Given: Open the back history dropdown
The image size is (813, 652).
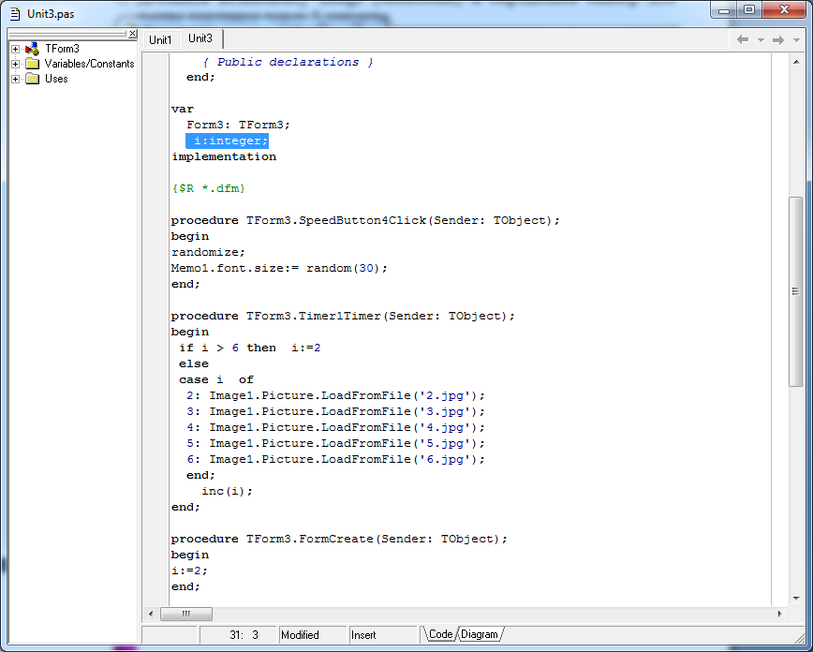Looking at the screenshot, I should (x=761, y=40).
